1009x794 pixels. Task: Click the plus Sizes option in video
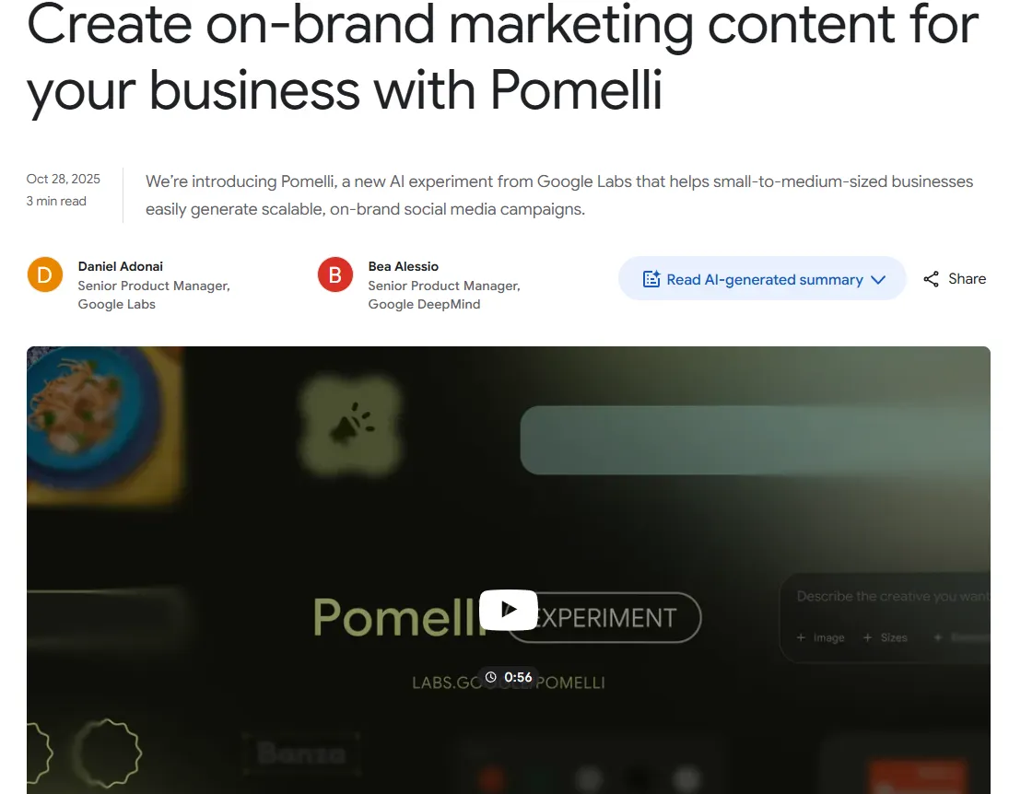885,637
